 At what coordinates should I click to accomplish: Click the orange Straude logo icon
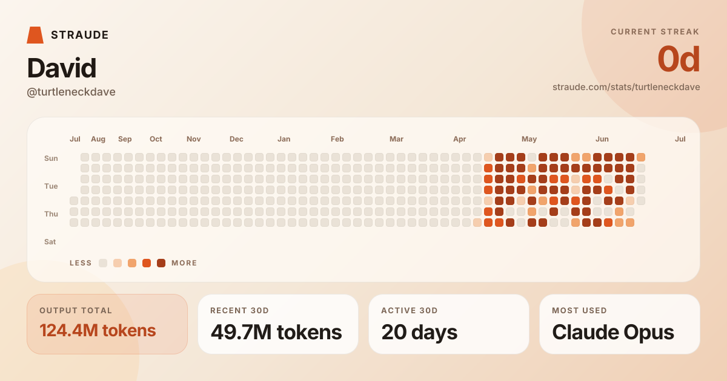click(35, 35)
